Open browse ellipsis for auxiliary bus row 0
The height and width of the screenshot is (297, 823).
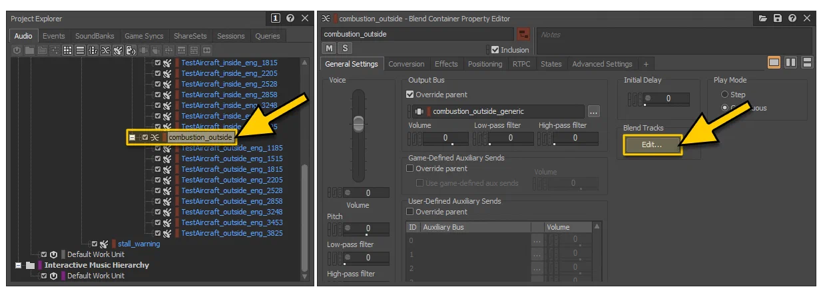click(x=537, y=240)
